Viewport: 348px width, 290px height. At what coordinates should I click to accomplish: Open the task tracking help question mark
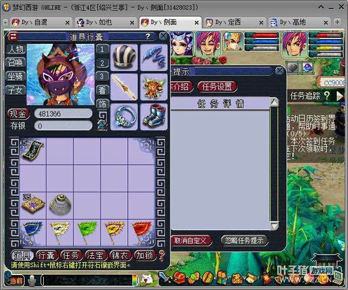click(x=326, y=95)
